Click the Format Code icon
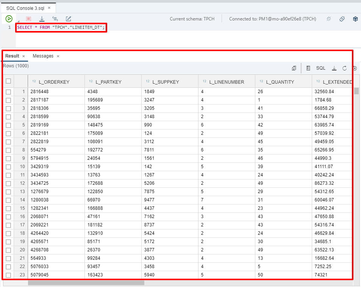 click(x=55, y=19)
